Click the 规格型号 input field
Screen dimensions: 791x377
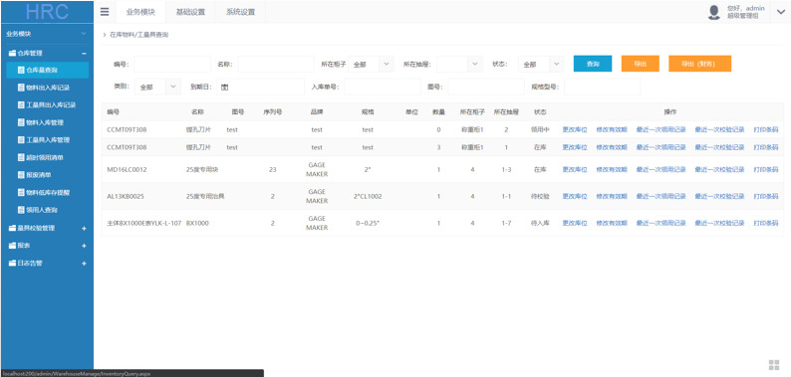click(603, 87)
